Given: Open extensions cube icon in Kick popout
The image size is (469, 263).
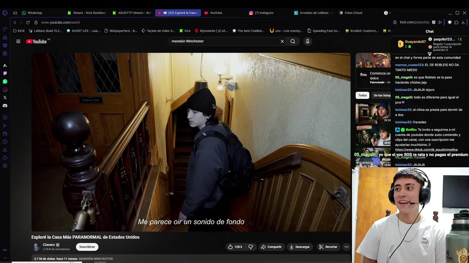Looking at the screenshot, I should click(456, 22).
